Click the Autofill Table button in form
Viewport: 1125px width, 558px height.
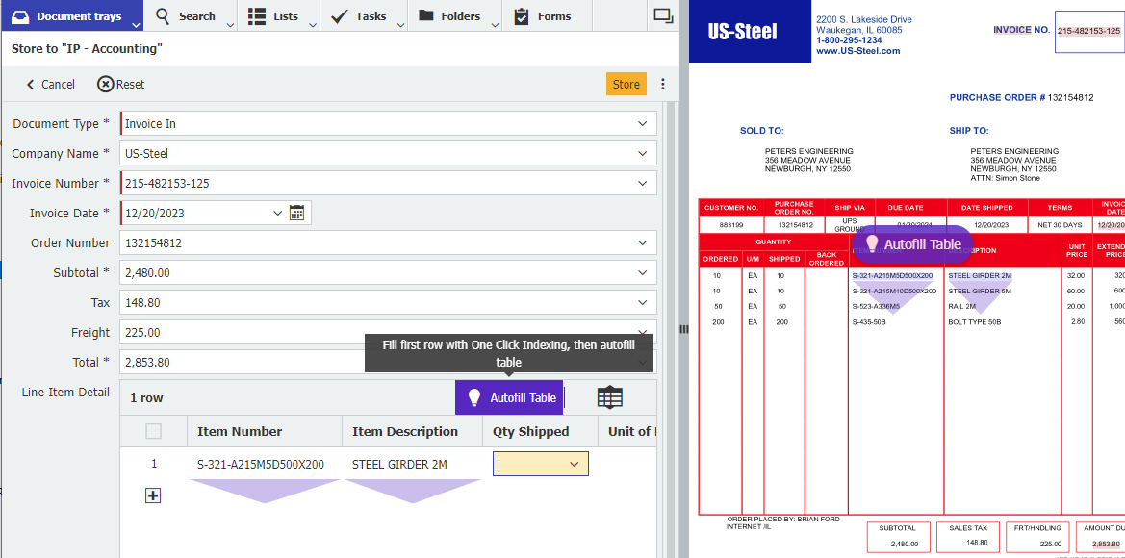[x=509, y=397]
